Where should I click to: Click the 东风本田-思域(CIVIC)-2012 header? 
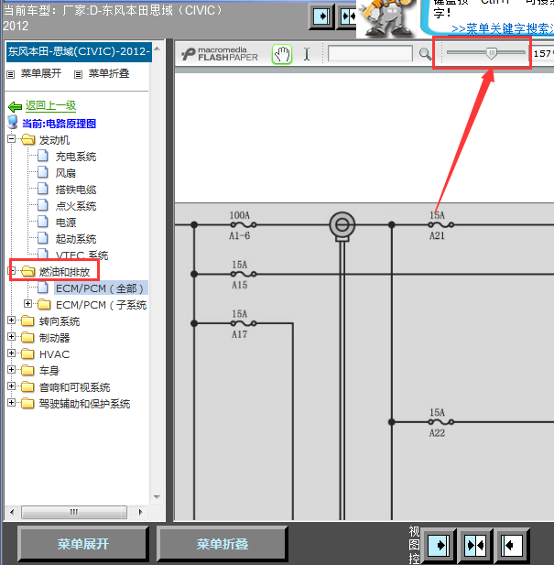[x=79, y=51]
